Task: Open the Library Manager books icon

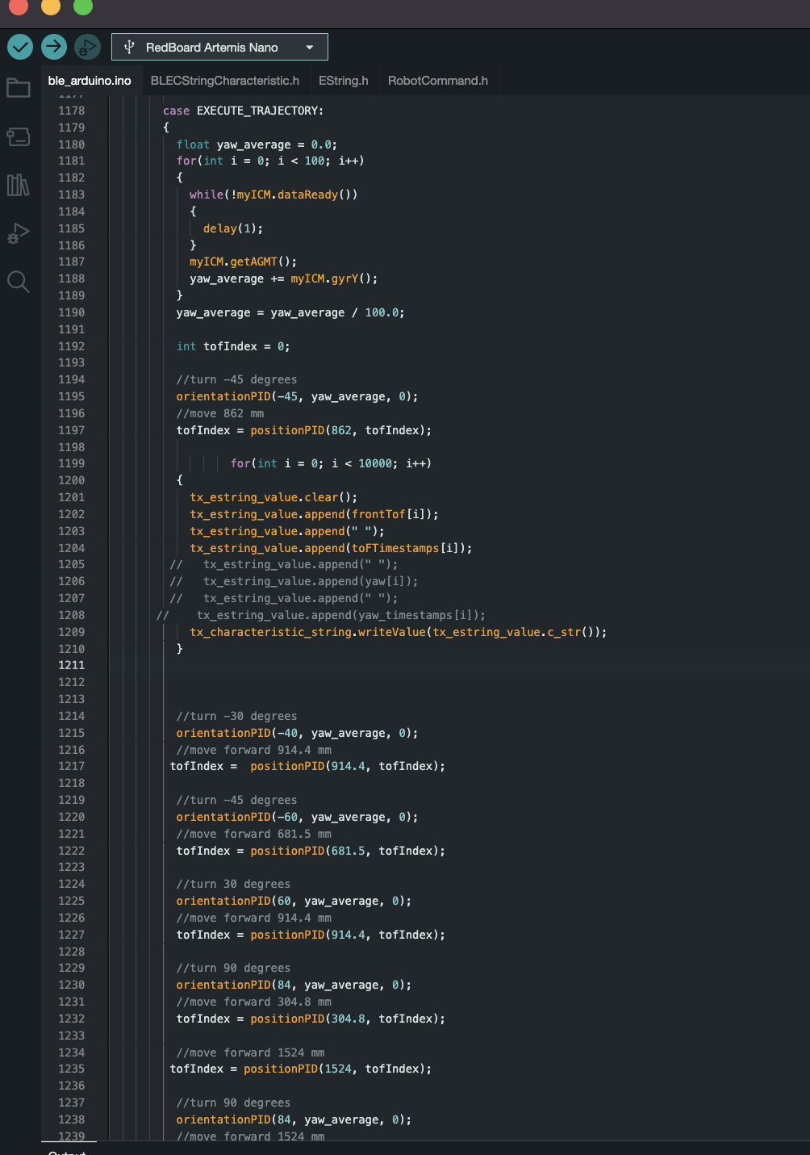Action: 19,185
